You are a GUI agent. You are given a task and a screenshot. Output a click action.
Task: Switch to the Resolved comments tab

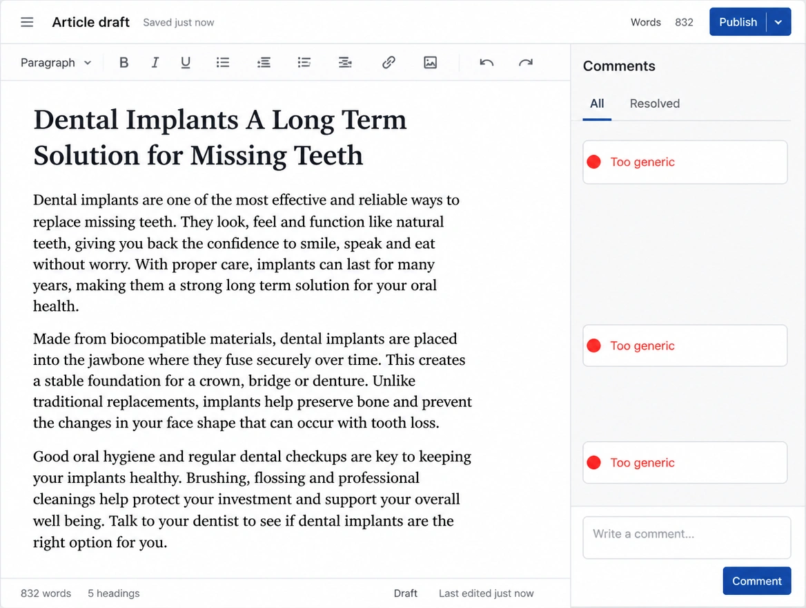[654, 104]
